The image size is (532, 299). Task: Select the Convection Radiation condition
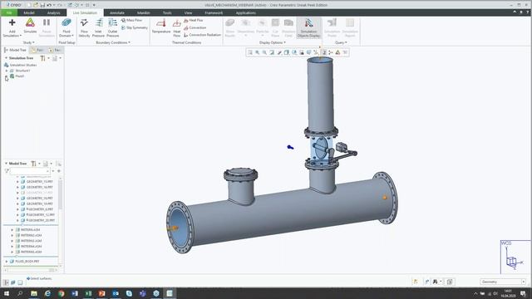pyautogui.click(x=202, y=35)
